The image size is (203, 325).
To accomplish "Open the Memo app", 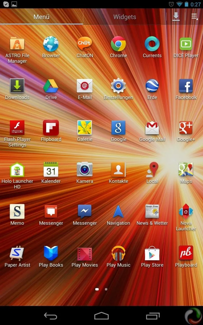I will click(17, 215).
